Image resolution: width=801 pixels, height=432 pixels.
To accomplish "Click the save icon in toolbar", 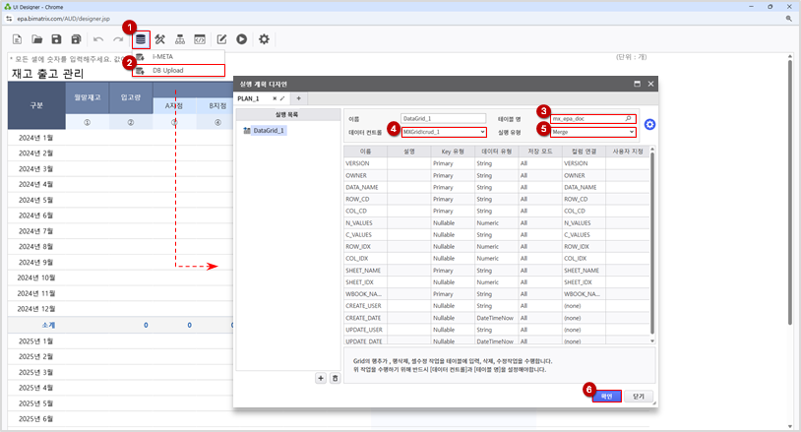I will pos(57,39).
